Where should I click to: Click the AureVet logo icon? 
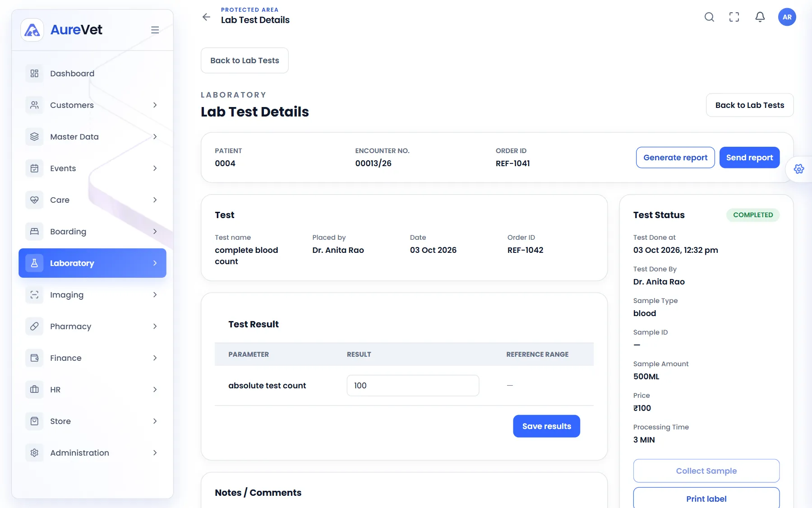point(32,30)
